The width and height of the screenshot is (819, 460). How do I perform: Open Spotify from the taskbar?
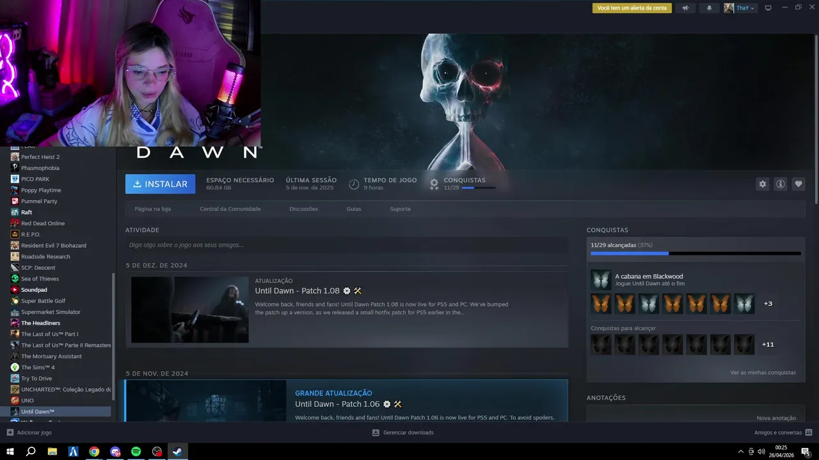(x=136, y=452)
